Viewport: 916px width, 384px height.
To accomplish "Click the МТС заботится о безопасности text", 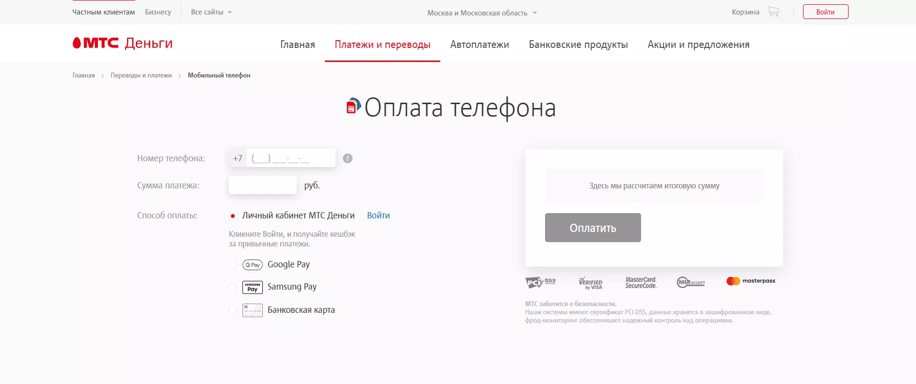I will coord(571,304).
